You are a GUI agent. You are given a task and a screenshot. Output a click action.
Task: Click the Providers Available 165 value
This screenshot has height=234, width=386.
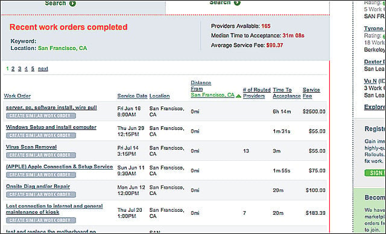pos(266,26)
